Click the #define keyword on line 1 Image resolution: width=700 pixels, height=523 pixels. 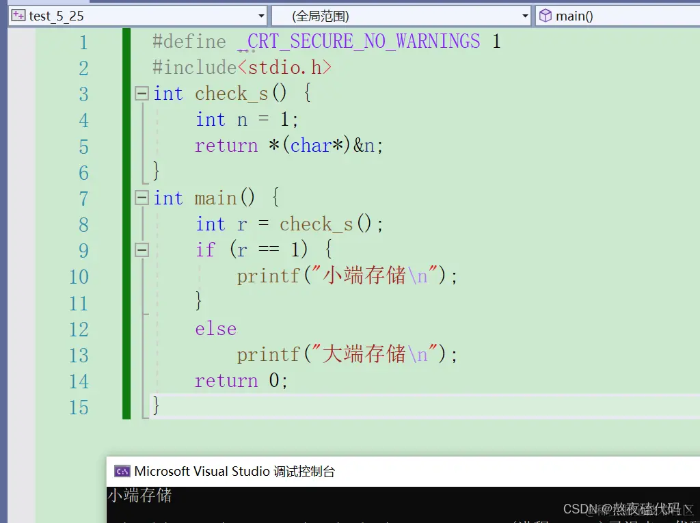tap(189, 42)
